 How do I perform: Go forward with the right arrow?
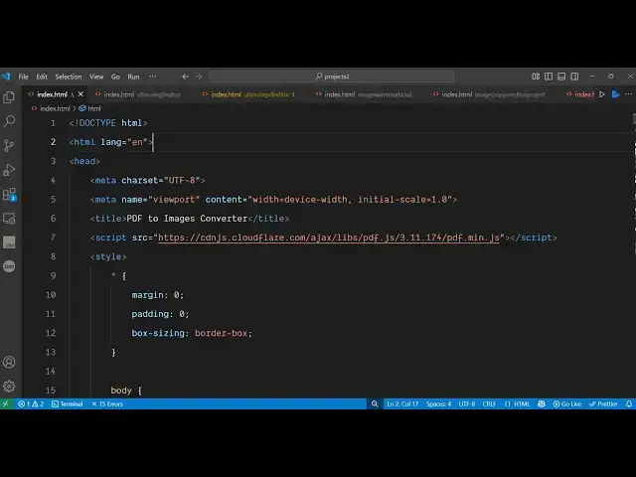coord(199,77)
